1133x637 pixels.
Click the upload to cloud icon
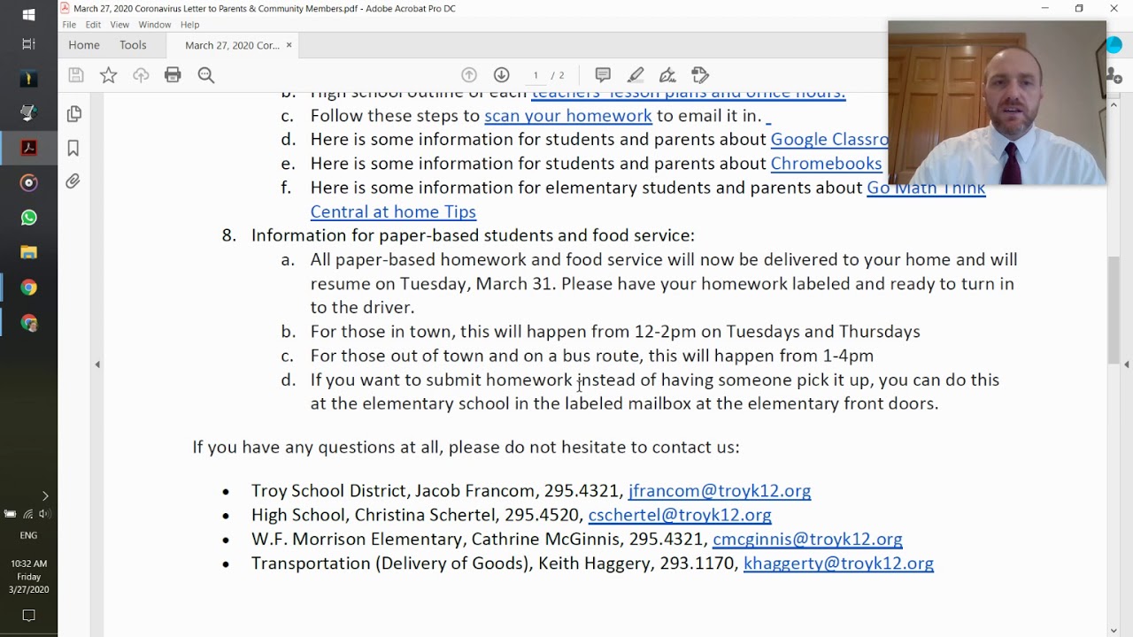pos(141,75)
